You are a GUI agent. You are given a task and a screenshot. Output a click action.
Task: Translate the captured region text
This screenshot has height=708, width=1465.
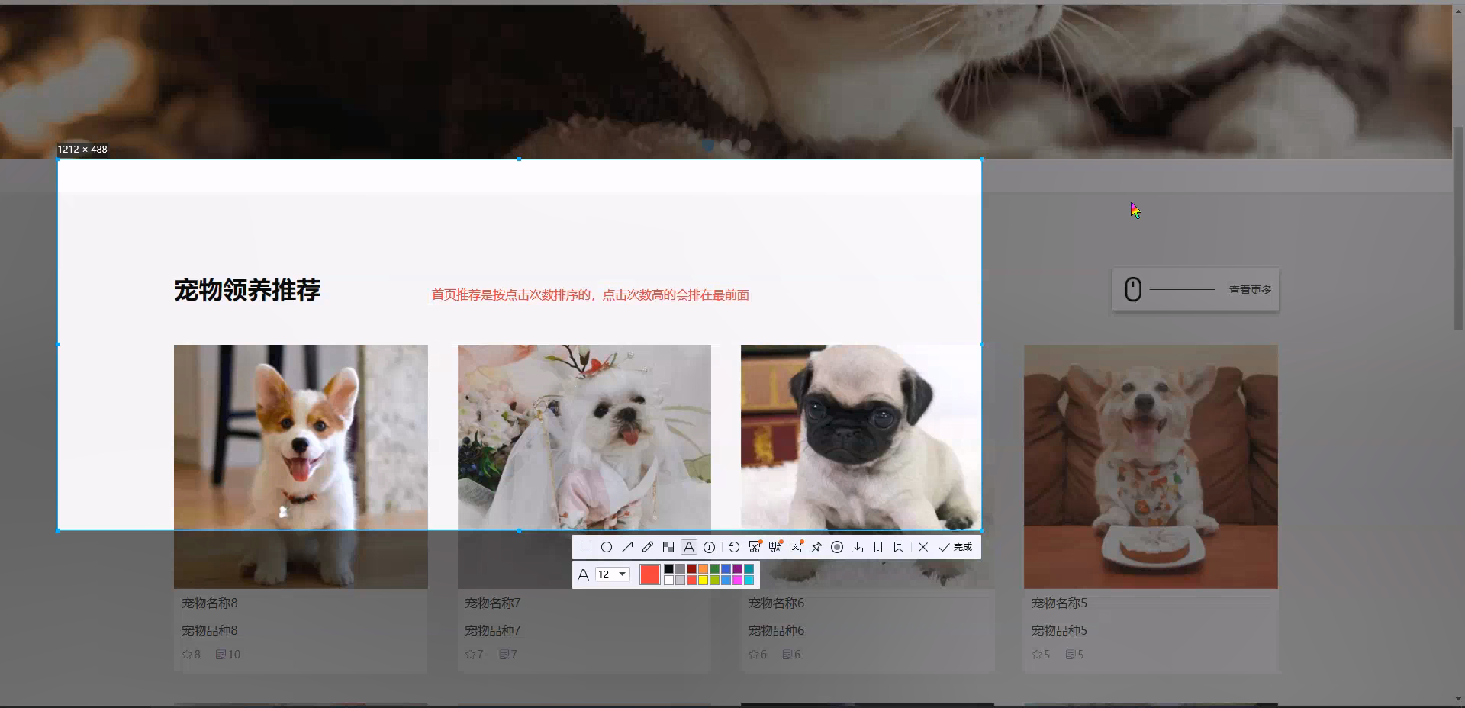(775, 547)
